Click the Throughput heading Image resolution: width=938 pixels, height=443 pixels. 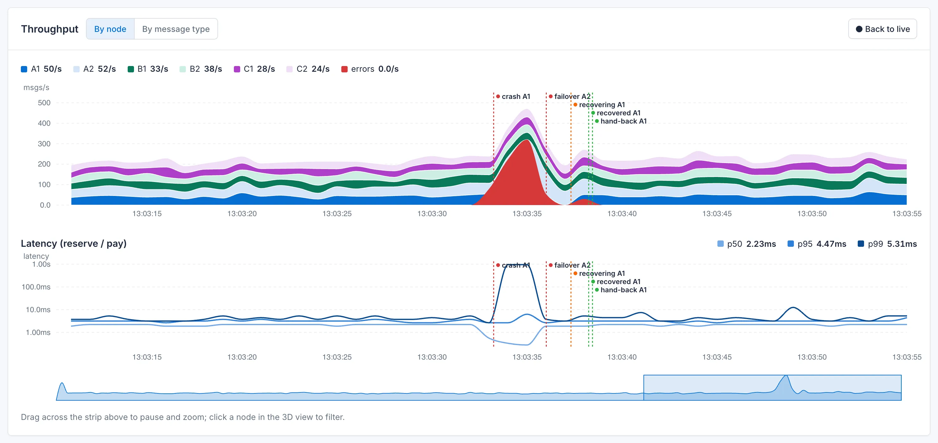coord(50,29)
